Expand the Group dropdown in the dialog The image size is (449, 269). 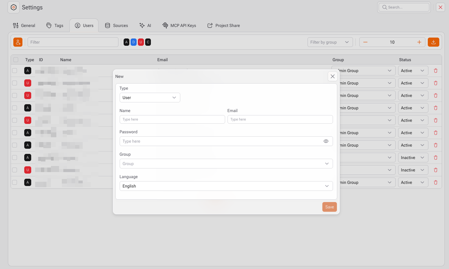pyautogui.click(x=226, y=164)
